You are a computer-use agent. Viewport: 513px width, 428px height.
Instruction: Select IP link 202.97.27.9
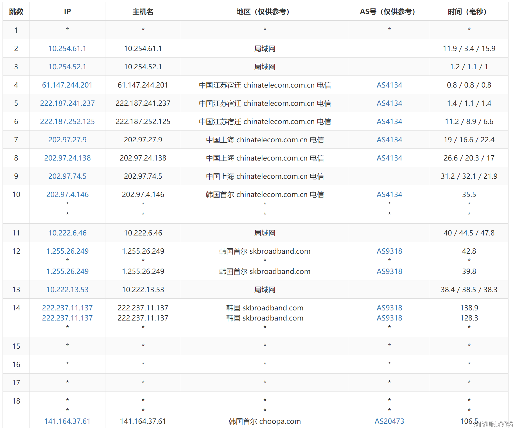67,140
